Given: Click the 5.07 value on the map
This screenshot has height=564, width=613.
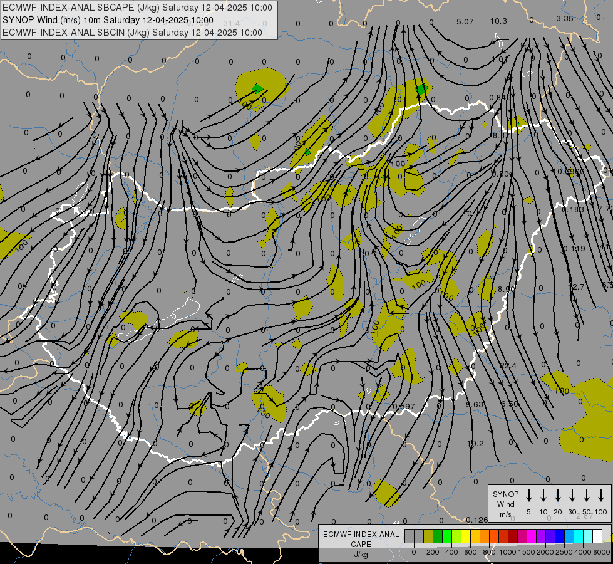Looking at the screenshot, I should (x=465, y=21).
